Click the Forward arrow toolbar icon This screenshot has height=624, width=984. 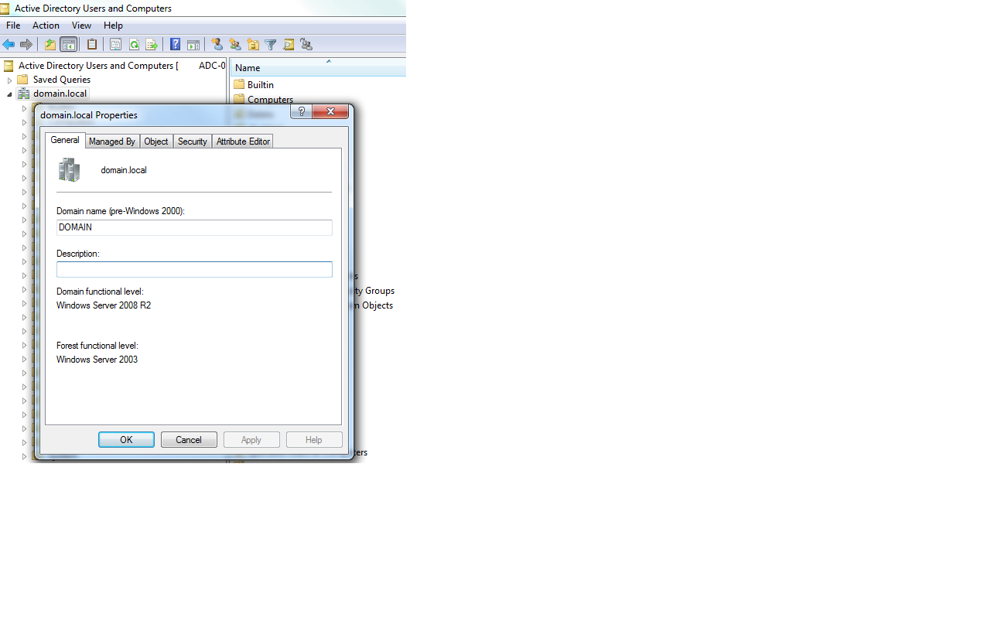(x=26, y=45)
